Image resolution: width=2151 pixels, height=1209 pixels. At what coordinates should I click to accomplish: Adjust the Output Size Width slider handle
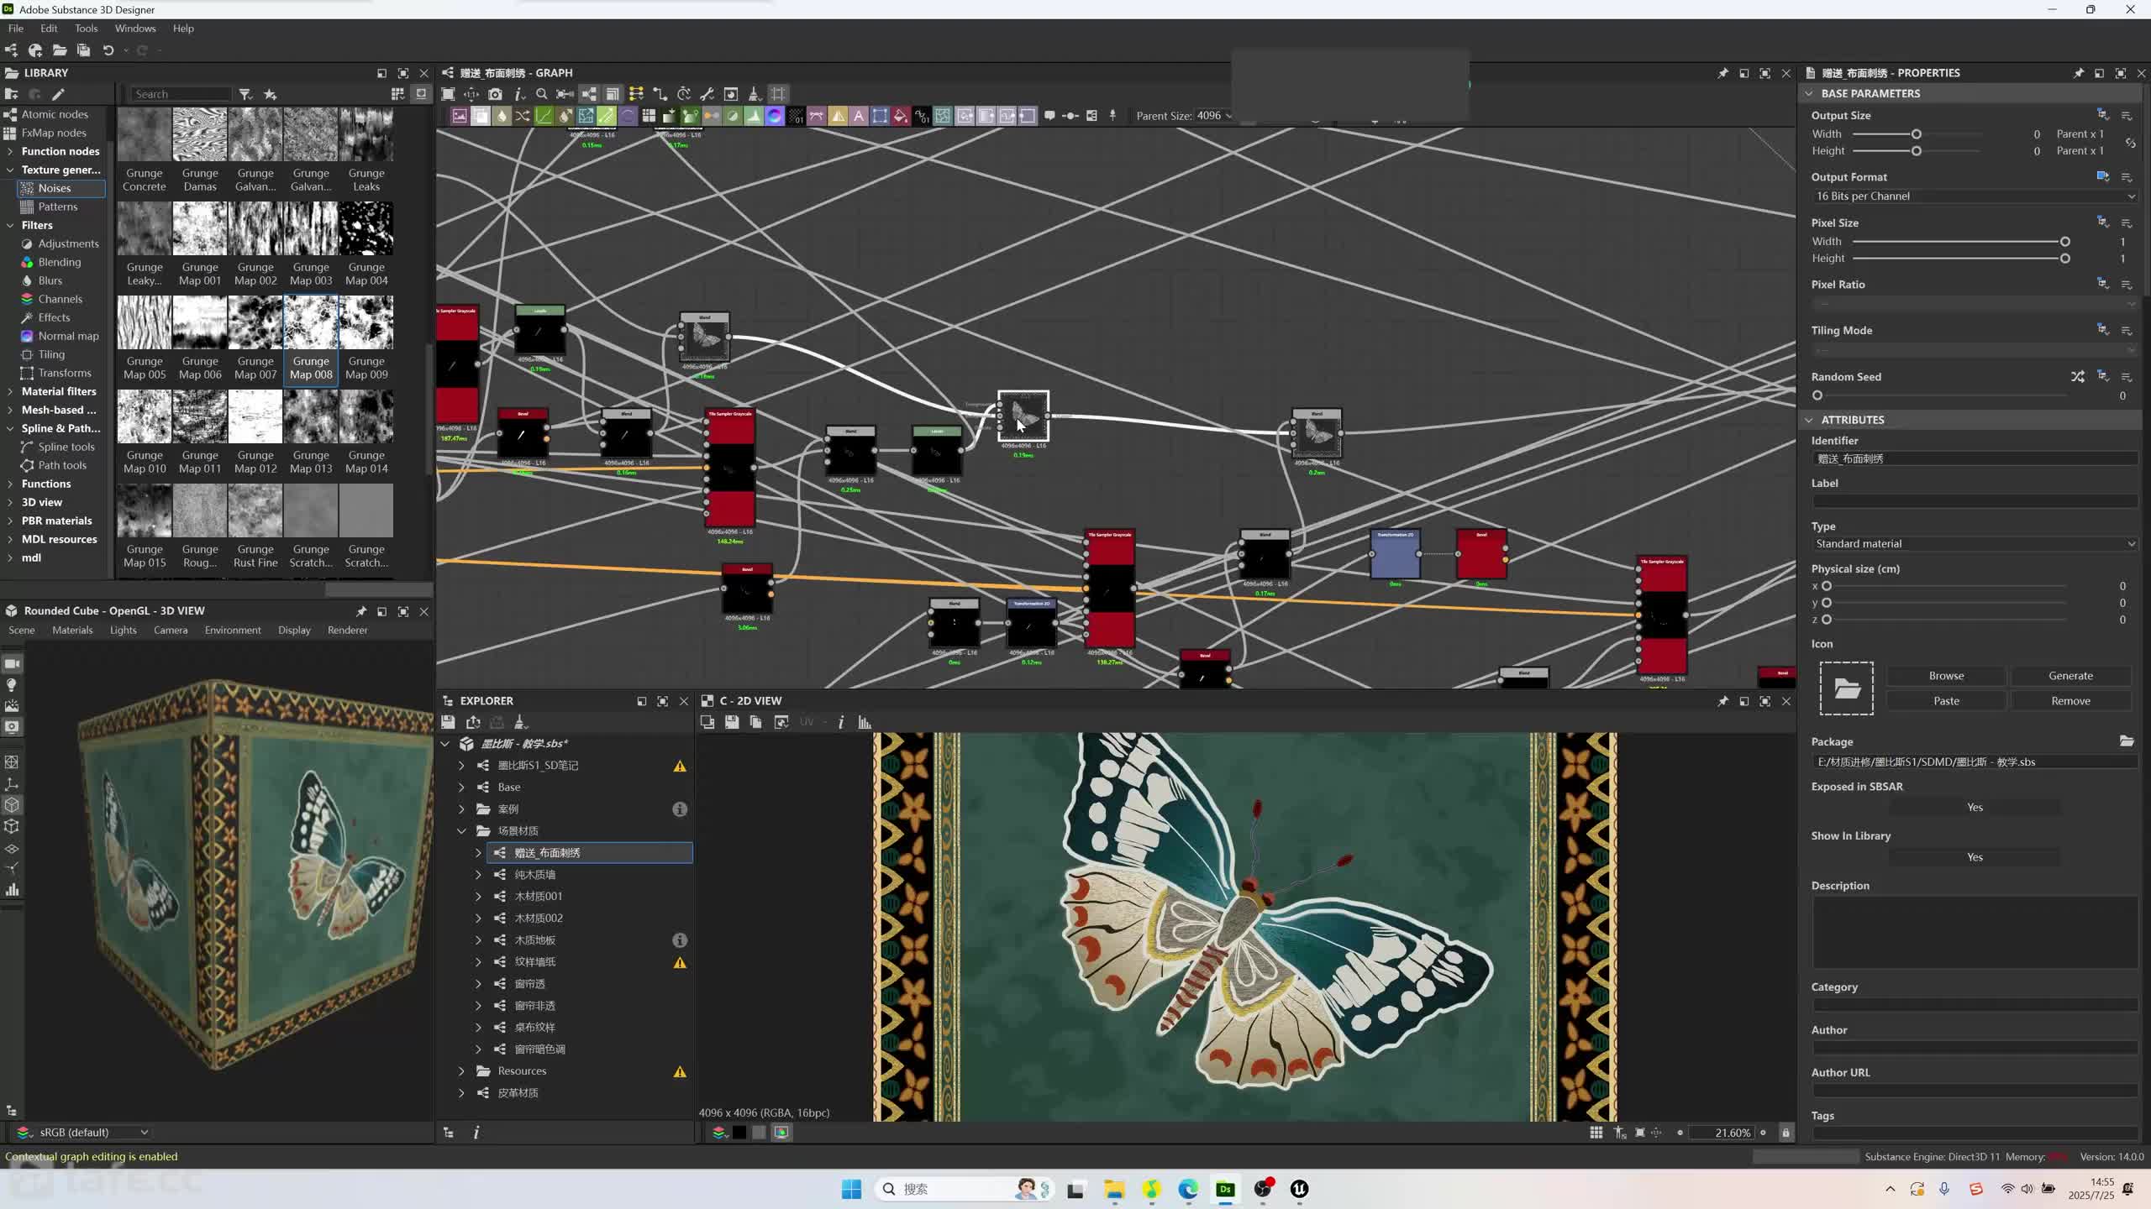(1917, 134)
